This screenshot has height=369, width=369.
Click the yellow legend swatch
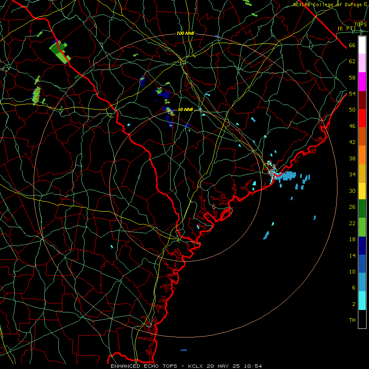362,191
